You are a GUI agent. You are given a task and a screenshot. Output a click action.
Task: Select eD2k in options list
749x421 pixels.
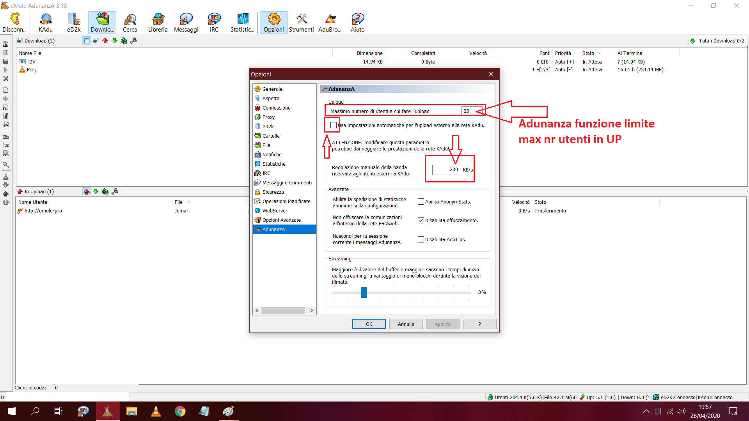click(x=268, y=126)
